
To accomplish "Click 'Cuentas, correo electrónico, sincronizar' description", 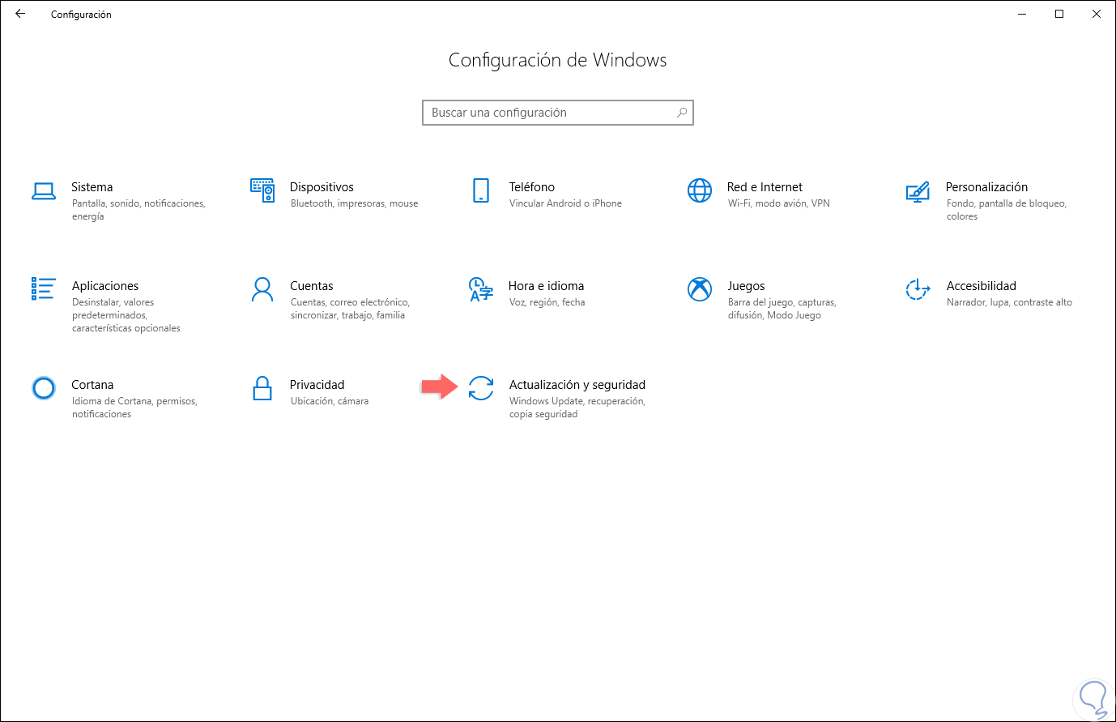I will pyautogui.click(x=350, y=309).
